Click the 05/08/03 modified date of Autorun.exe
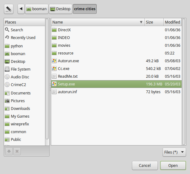Screen dimensions: 190x174 pos(173,61)
